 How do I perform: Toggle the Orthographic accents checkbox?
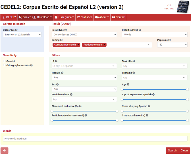click(x=4, y=65)
